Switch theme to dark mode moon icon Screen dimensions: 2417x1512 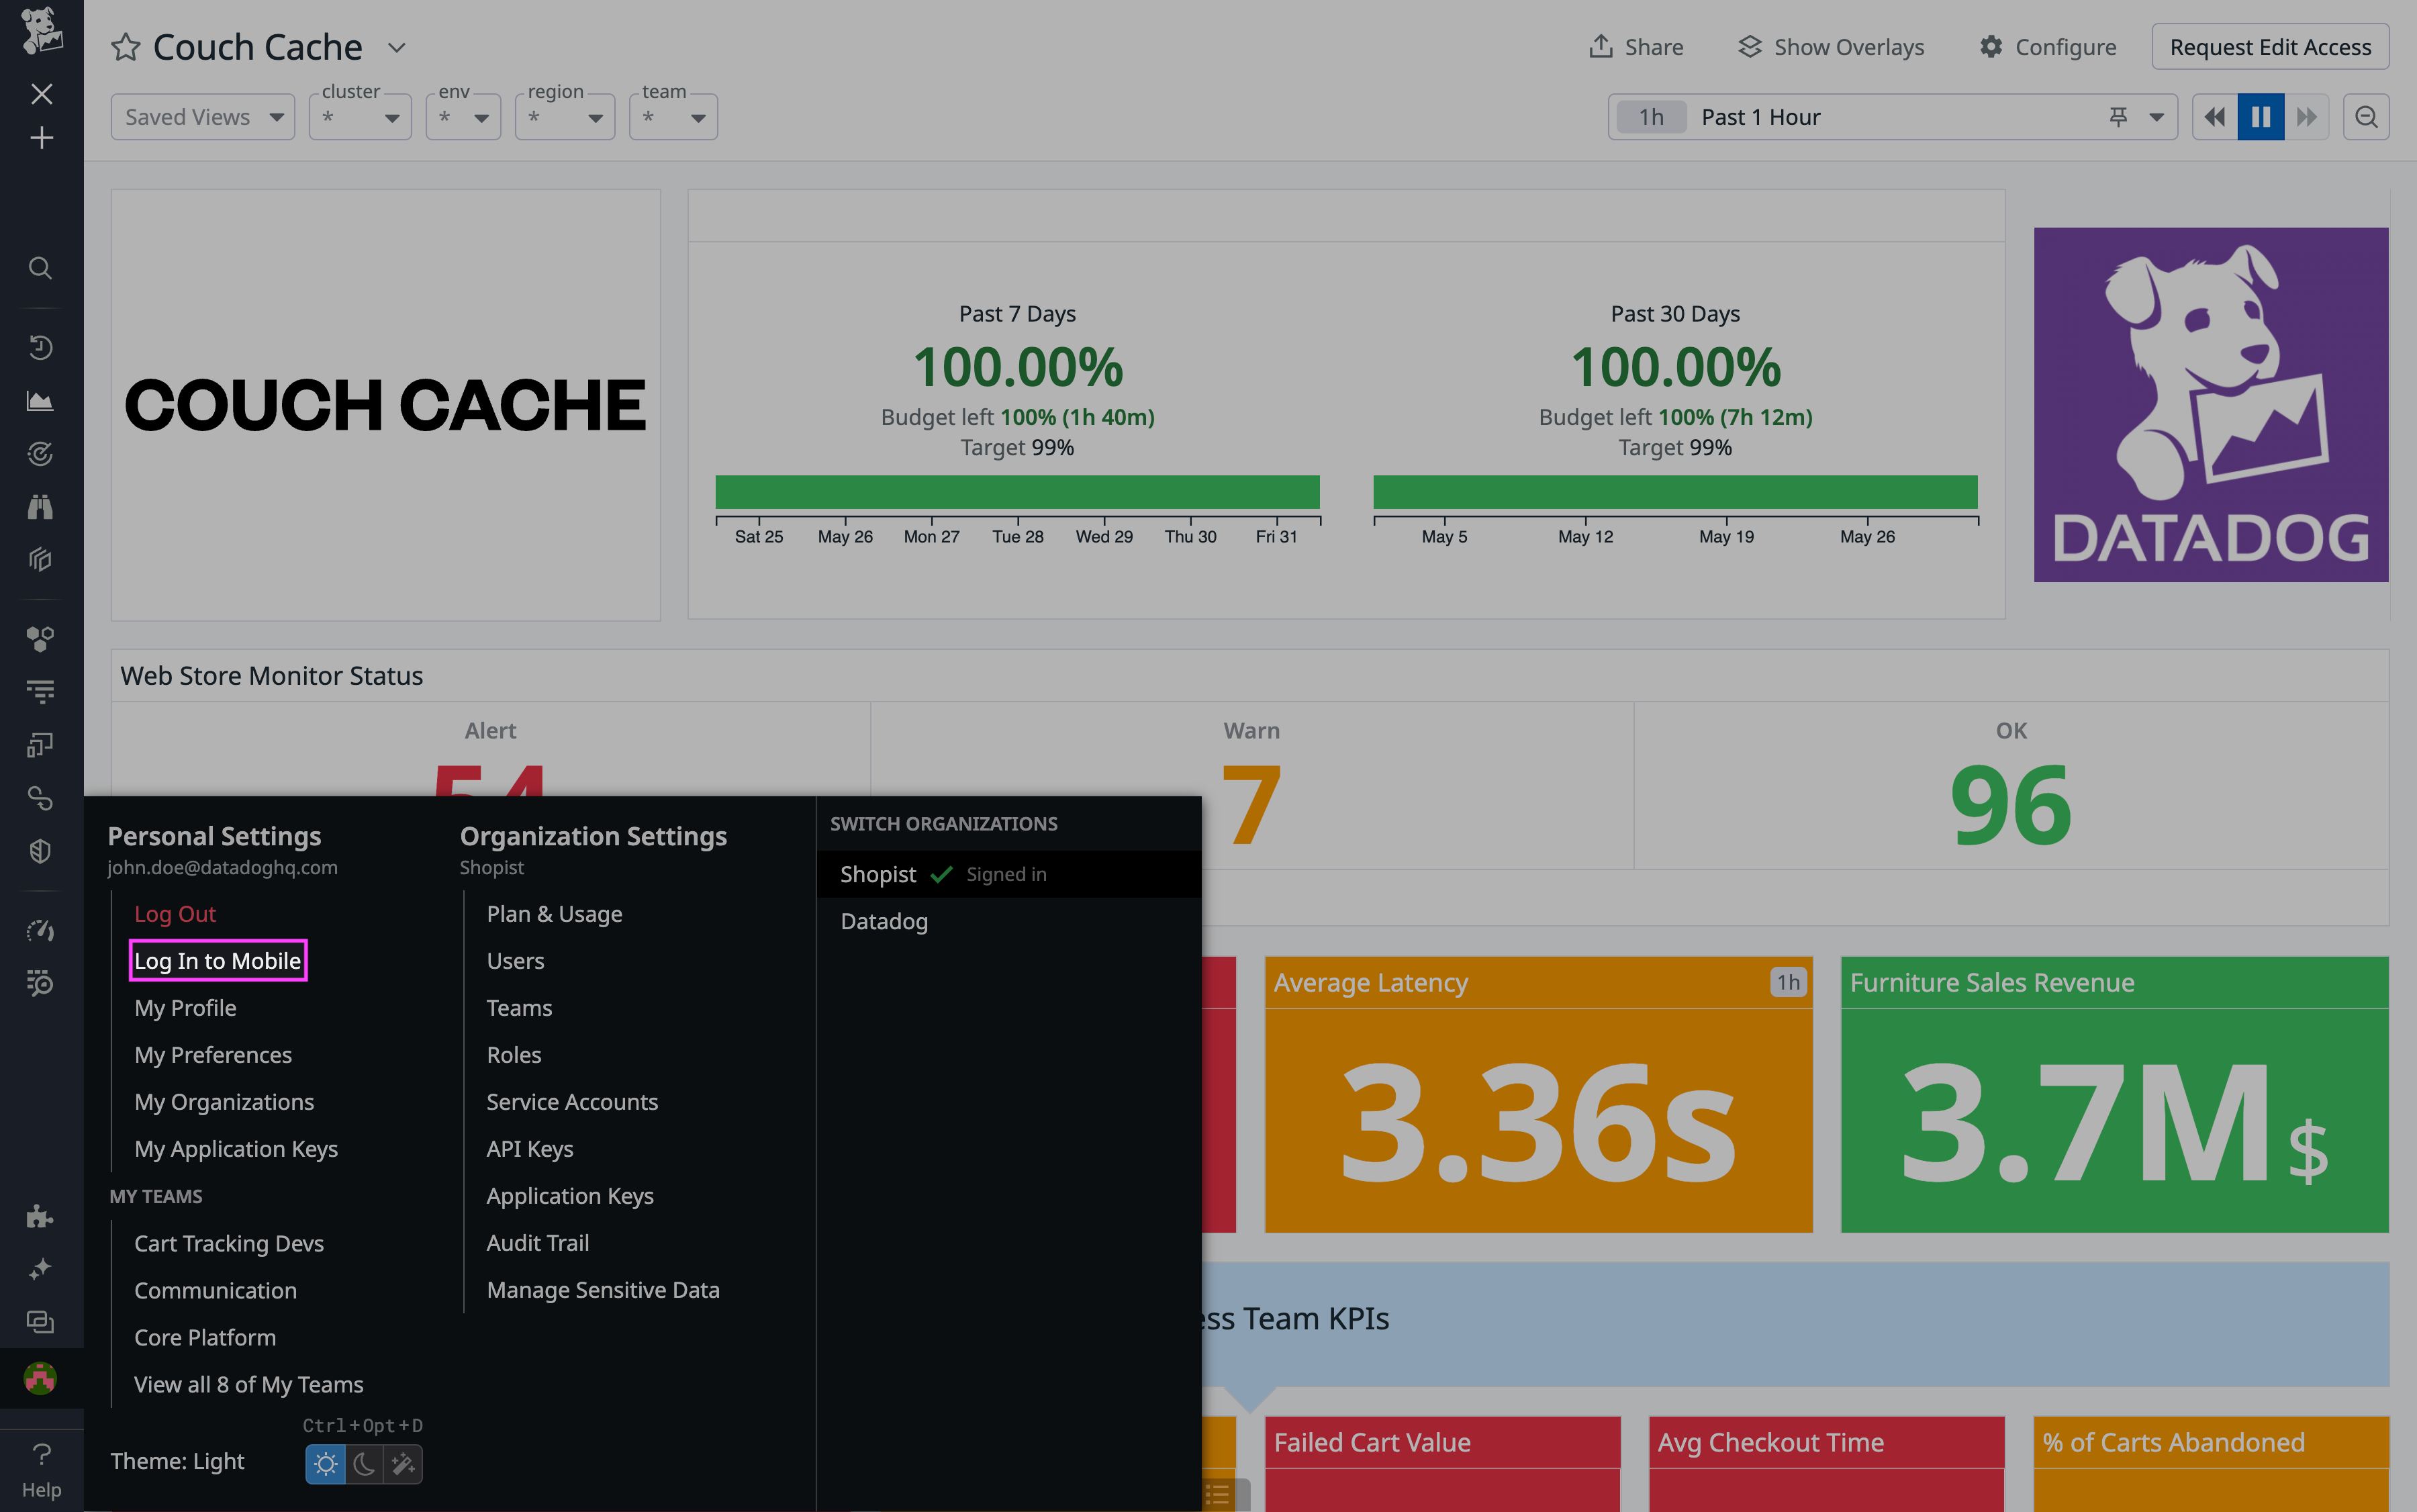pos(364,1464)
